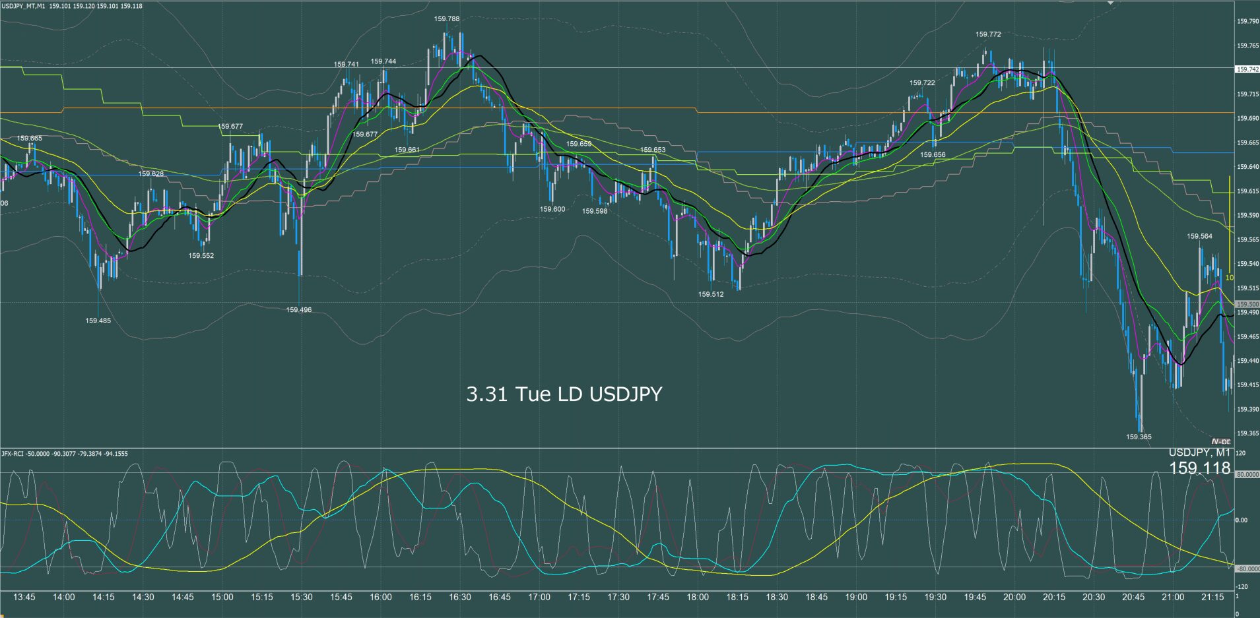Click the 159.564 high price label
This screenshot has width=1260, height=618.
tap(1199, 236)
